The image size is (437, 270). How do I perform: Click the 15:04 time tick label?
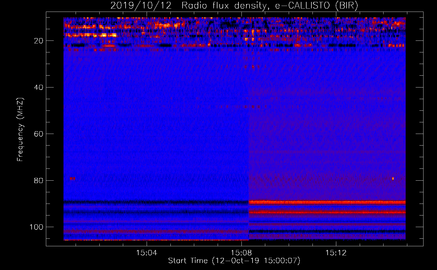(x=147, y=253)
